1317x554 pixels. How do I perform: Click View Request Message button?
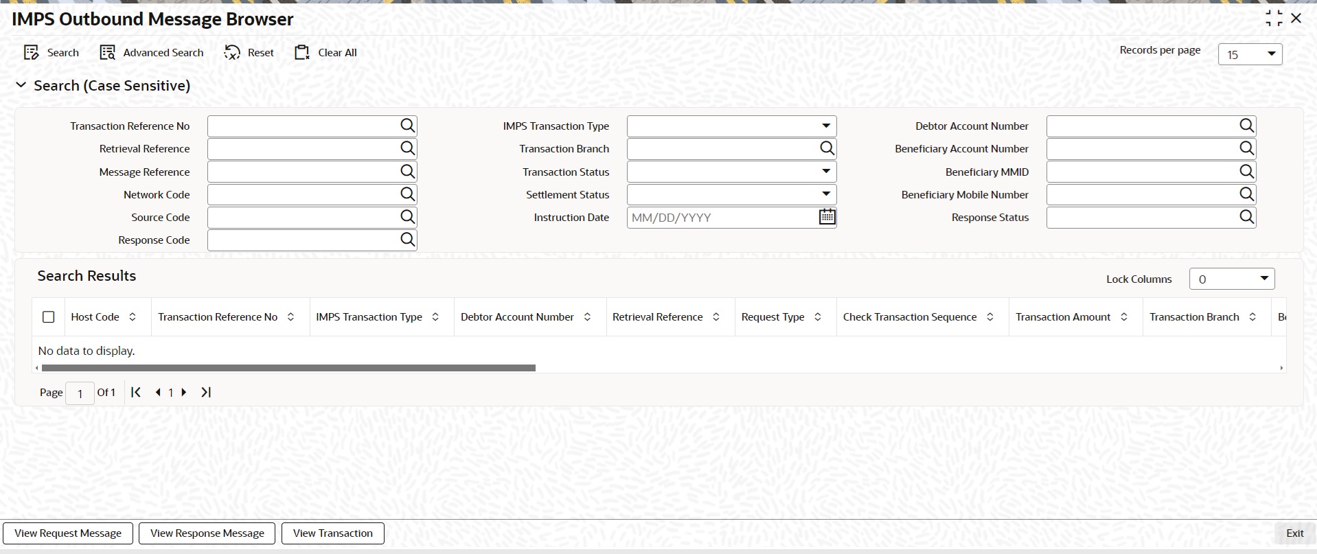click(x=68, y=533)
